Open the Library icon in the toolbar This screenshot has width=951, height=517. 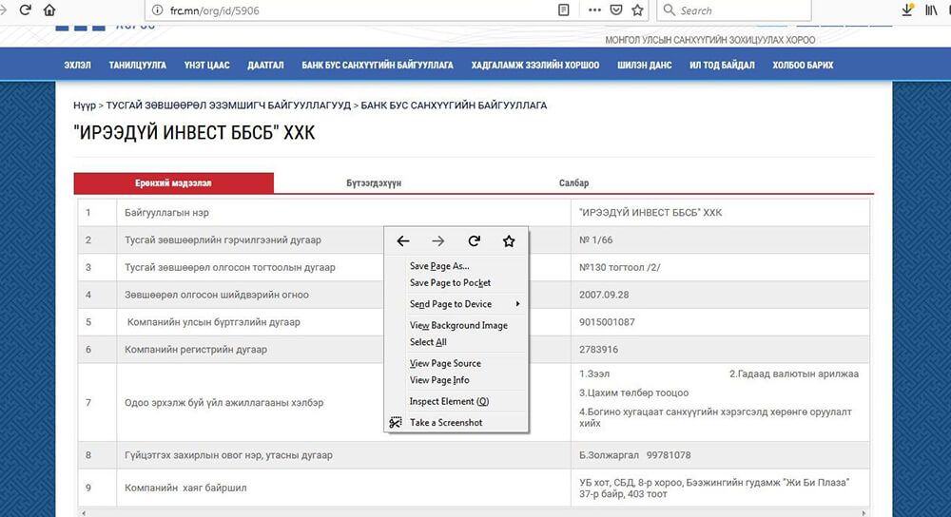click(x=932, y=10)
